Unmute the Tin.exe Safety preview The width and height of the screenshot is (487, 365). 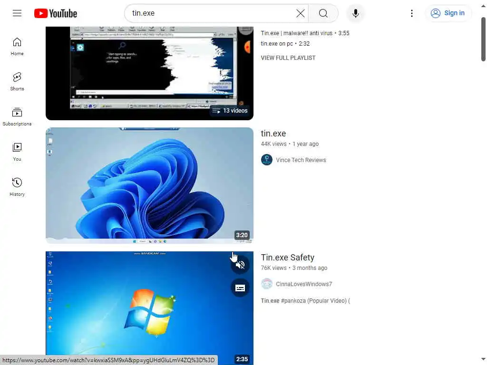240,265
